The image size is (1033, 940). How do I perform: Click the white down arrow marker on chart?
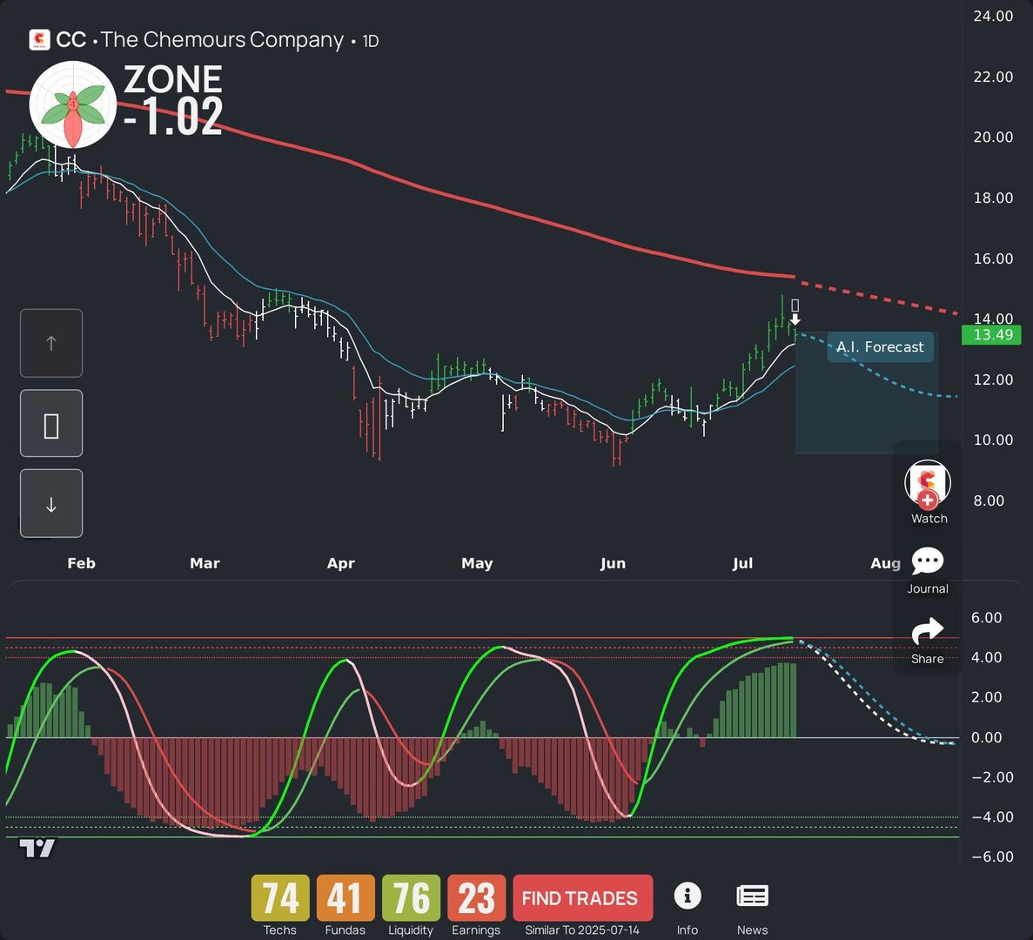click(x=795, y=319)
